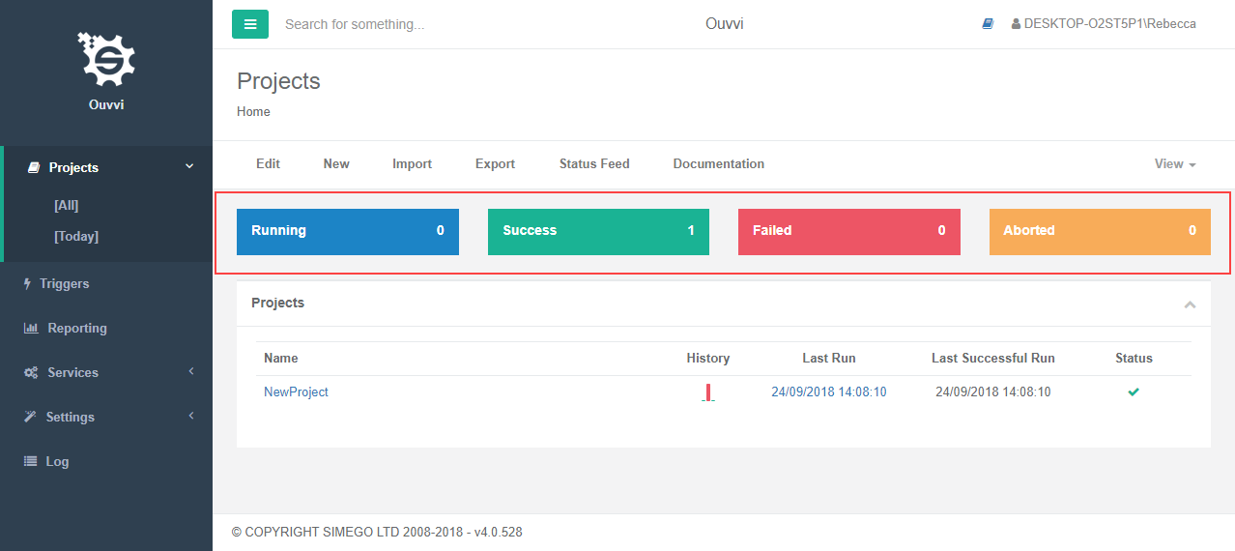Open Status Feed in the toolbar

click(594, 164)
